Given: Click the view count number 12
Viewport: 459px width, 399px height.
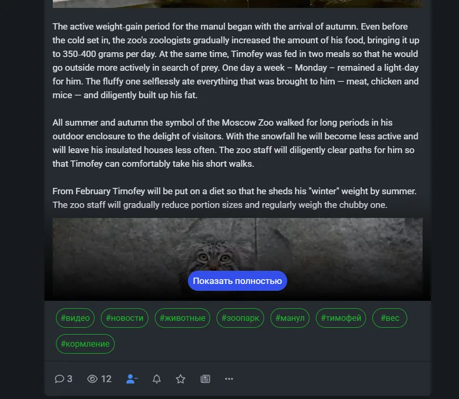Looking at the screenshot, I should [x=106, y=379].
